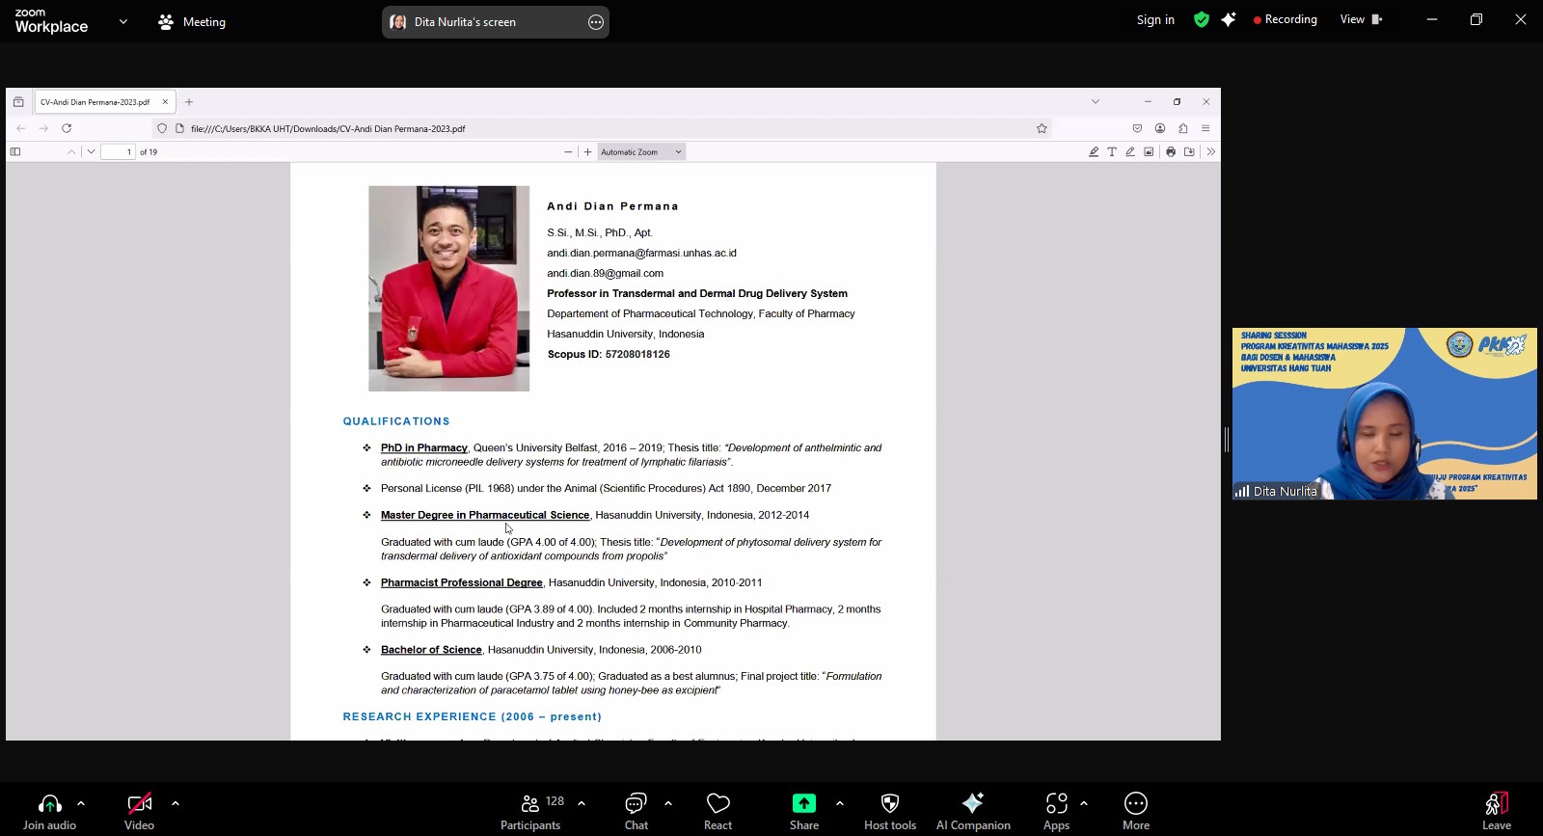Select Dita Nurlita's video thumbnail
The image size is (1543, 836).
(1384, 414)
